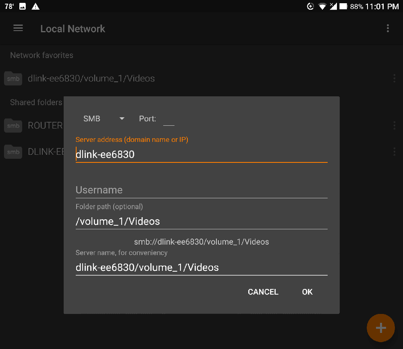Viewport: 403px width, 349px height.
Task: Open the ROUTER shared folder
Action: click(x=45, y=126)
